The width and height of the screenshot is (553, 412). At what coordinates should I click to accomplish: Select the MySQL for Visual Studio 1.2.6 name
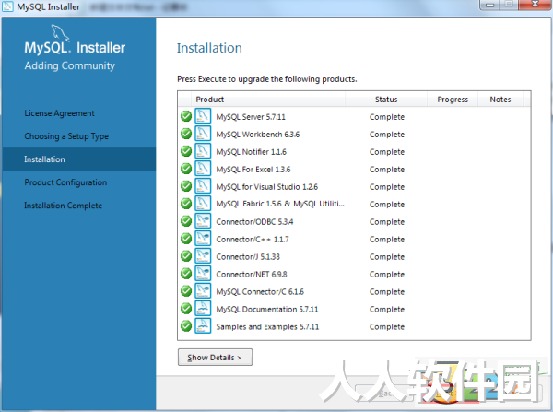(267, 186)
